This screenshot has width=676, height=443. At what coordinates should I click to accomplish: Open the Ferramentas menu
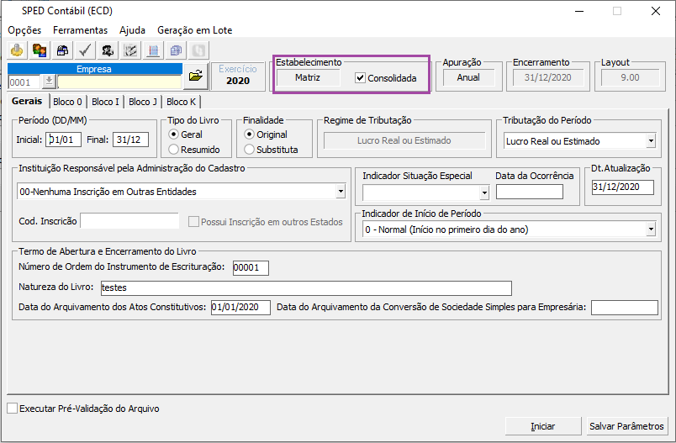pos(80,30)
